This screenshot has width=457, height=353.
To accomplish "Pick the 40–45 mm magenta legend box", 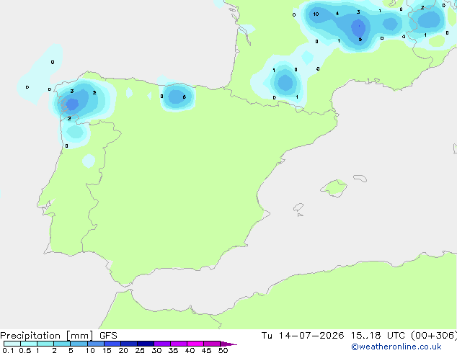I will [x=195, y=344].
